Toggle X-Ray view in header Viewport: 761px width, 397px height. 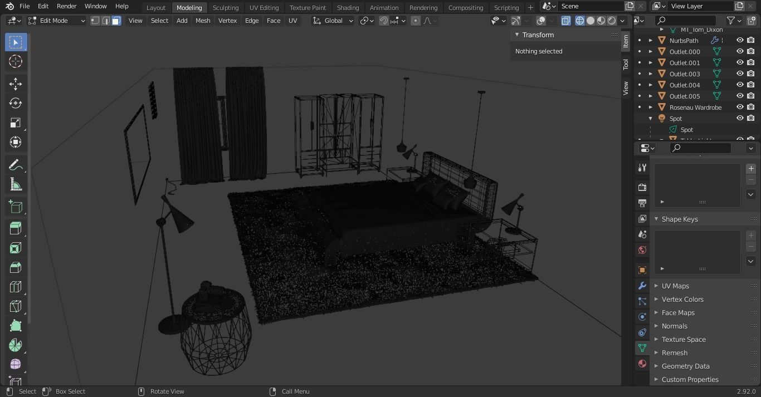pos(566,21)
